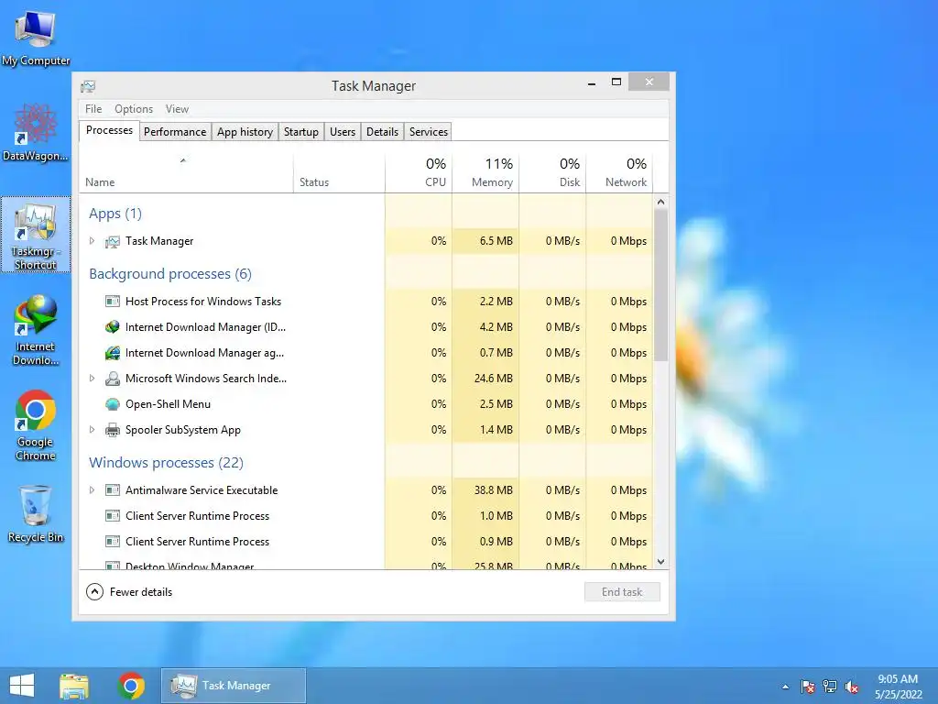Open the taskbar clock showing 9:05 AM

pos(898,687)
